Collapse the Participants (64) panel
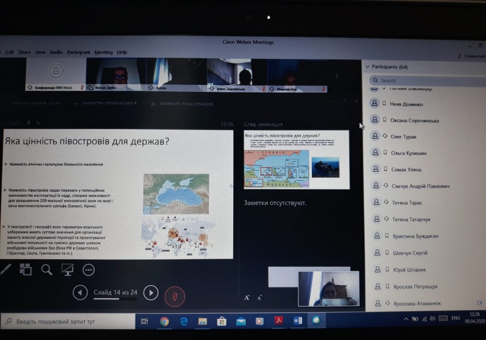Viewport: 486px width, 340px height. [367, 67]
